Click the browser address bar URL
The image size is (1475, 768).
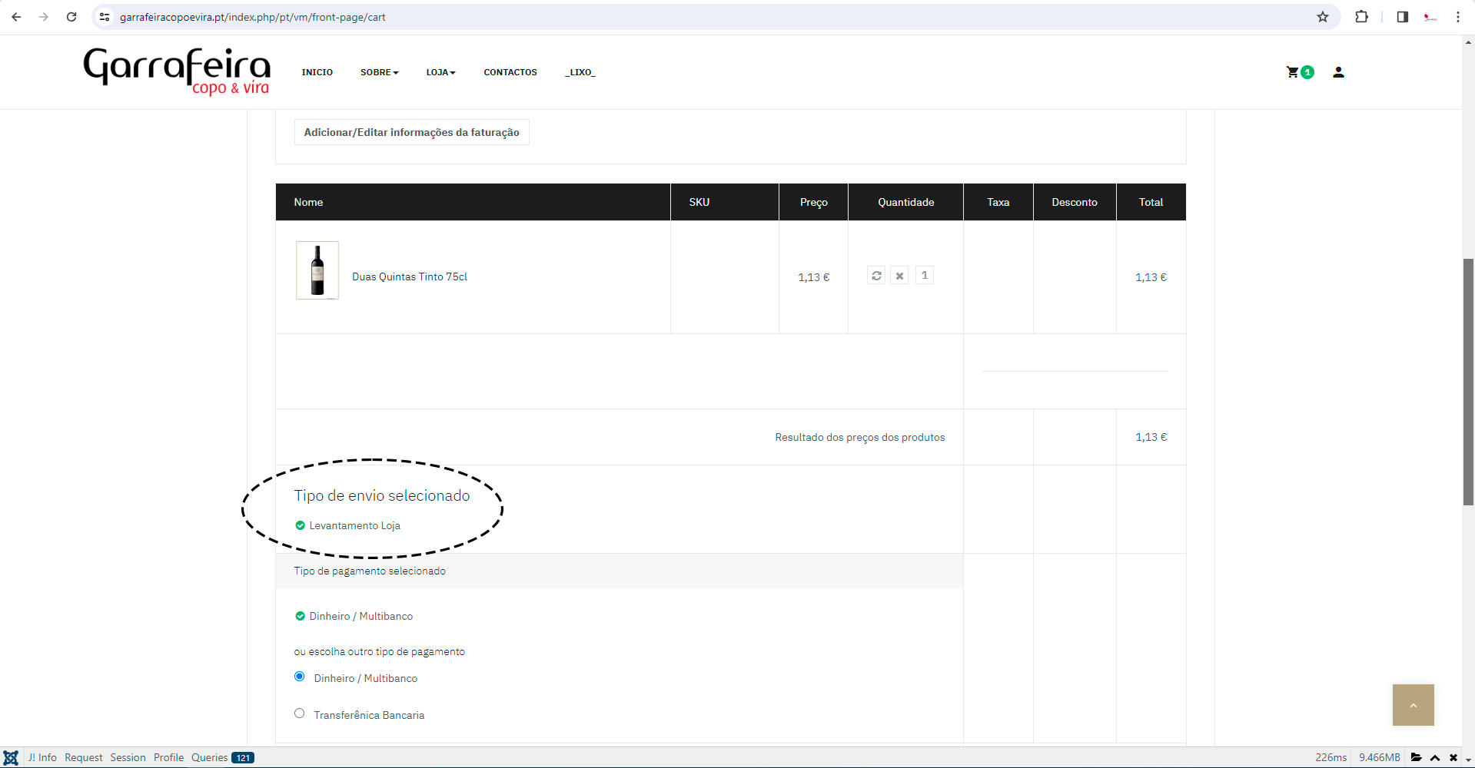253,17
